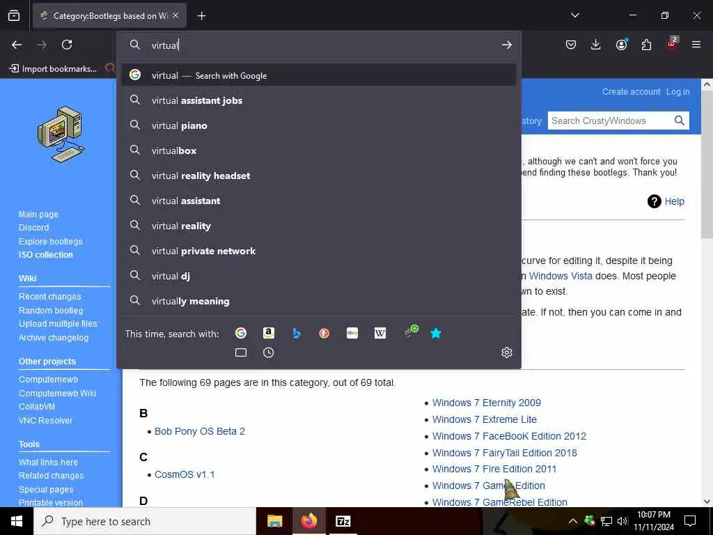Open the Firefox account icon
Viewport: 713px width, 535px height.
click(621, 45)
